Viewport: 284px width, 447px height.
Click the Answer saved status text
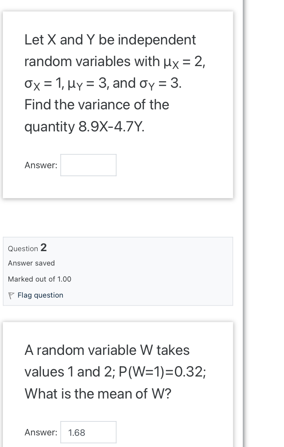point(31,263)
